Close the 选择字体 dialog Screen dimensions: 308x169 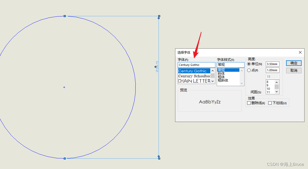(x=300, y=52)
